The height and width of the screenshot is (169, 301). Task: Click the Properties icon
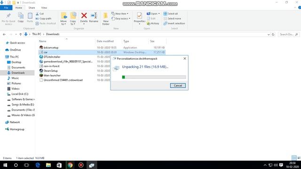(x=140, y=15)
